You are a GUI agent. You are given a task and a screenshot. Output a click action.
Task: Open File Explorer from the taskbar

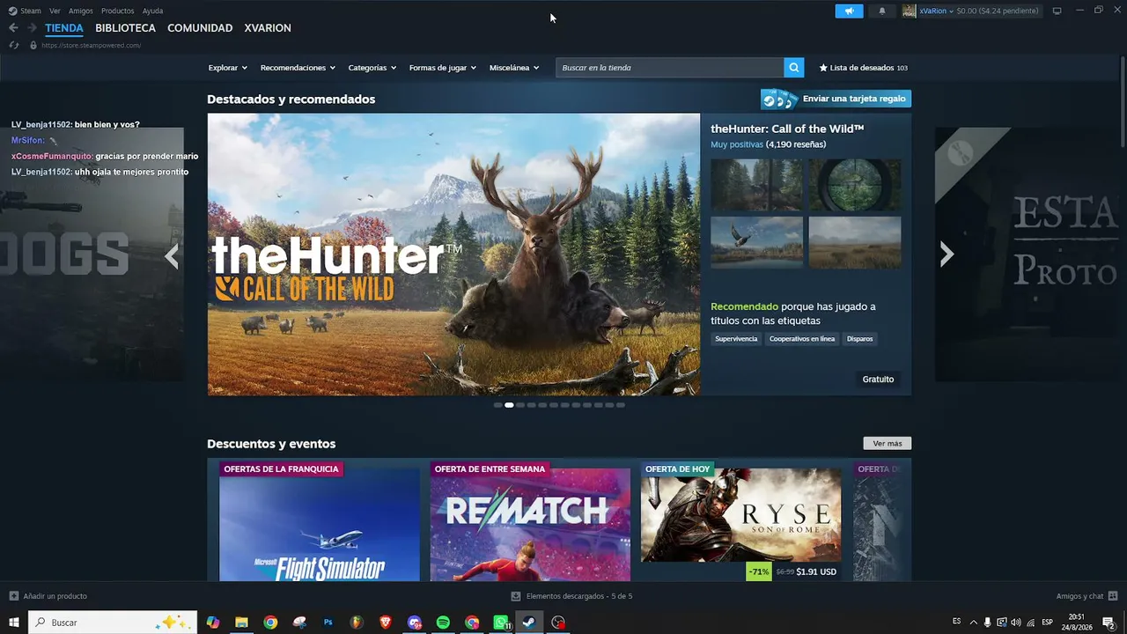pos(241,623)
